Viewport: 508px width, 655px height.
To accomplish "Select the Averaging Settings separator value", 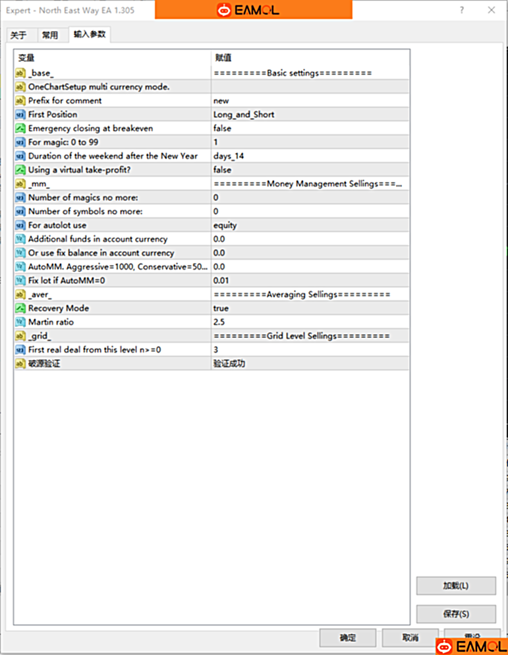I will coord(310,294).
